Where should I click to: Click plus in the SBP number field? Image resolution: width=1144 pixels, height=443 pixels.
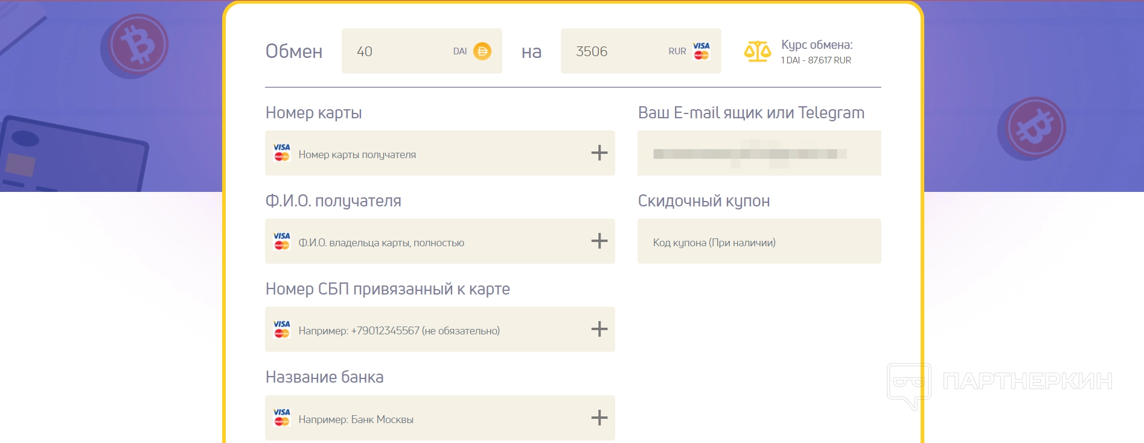599,329
